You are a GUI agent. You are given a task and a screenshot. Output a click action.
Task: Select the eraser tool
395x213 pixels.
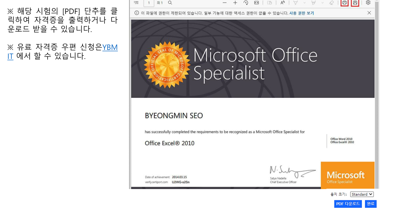tap(331, 3)
